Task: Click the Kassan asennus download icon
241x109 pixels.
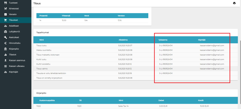Action: pos(6,60)
